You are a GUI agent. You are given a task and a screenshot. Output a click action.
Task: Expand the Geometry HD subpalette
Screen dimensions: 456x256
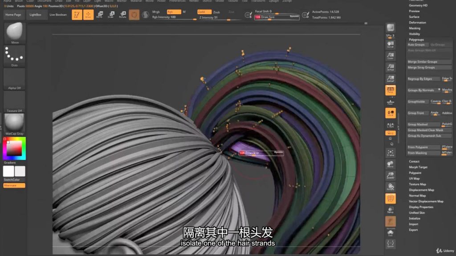click(x=418, y=5)
